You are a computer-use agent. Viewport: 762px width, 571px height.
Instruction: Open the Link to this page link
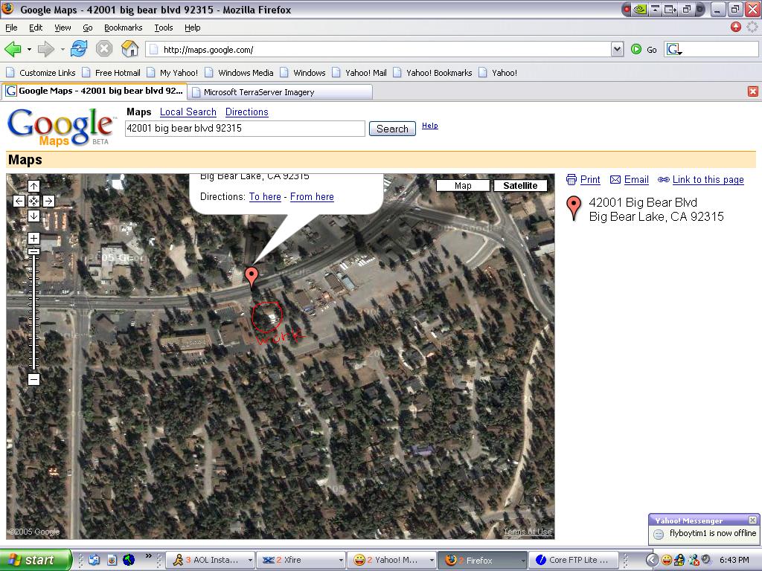(x=708, y=180)
